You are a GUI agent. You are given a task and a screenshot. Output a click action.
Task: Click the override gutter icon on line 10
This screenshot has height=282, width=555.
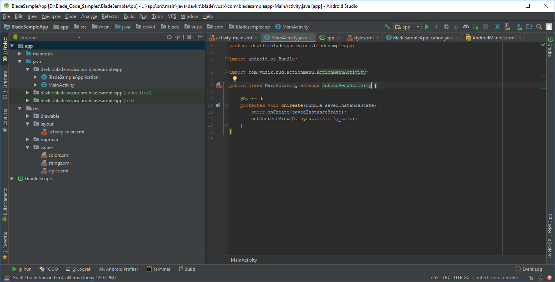click(218, 105)
